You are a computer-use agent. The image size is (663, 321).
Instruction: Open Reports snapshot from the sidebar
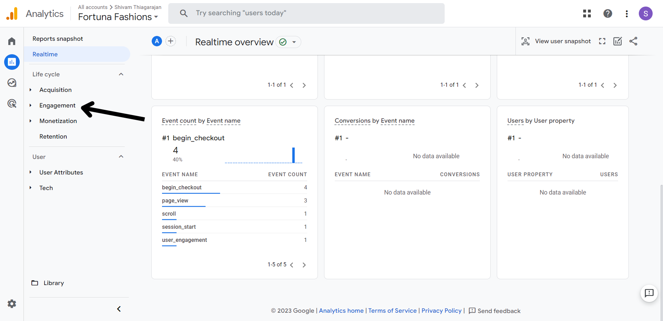point(58,38)
